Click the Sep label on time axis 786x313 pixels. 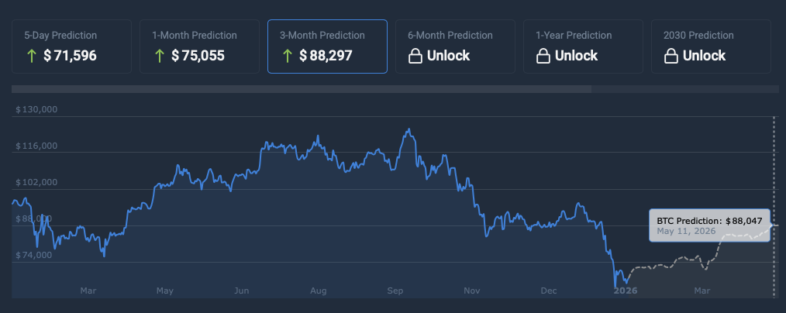coord(395,291)
